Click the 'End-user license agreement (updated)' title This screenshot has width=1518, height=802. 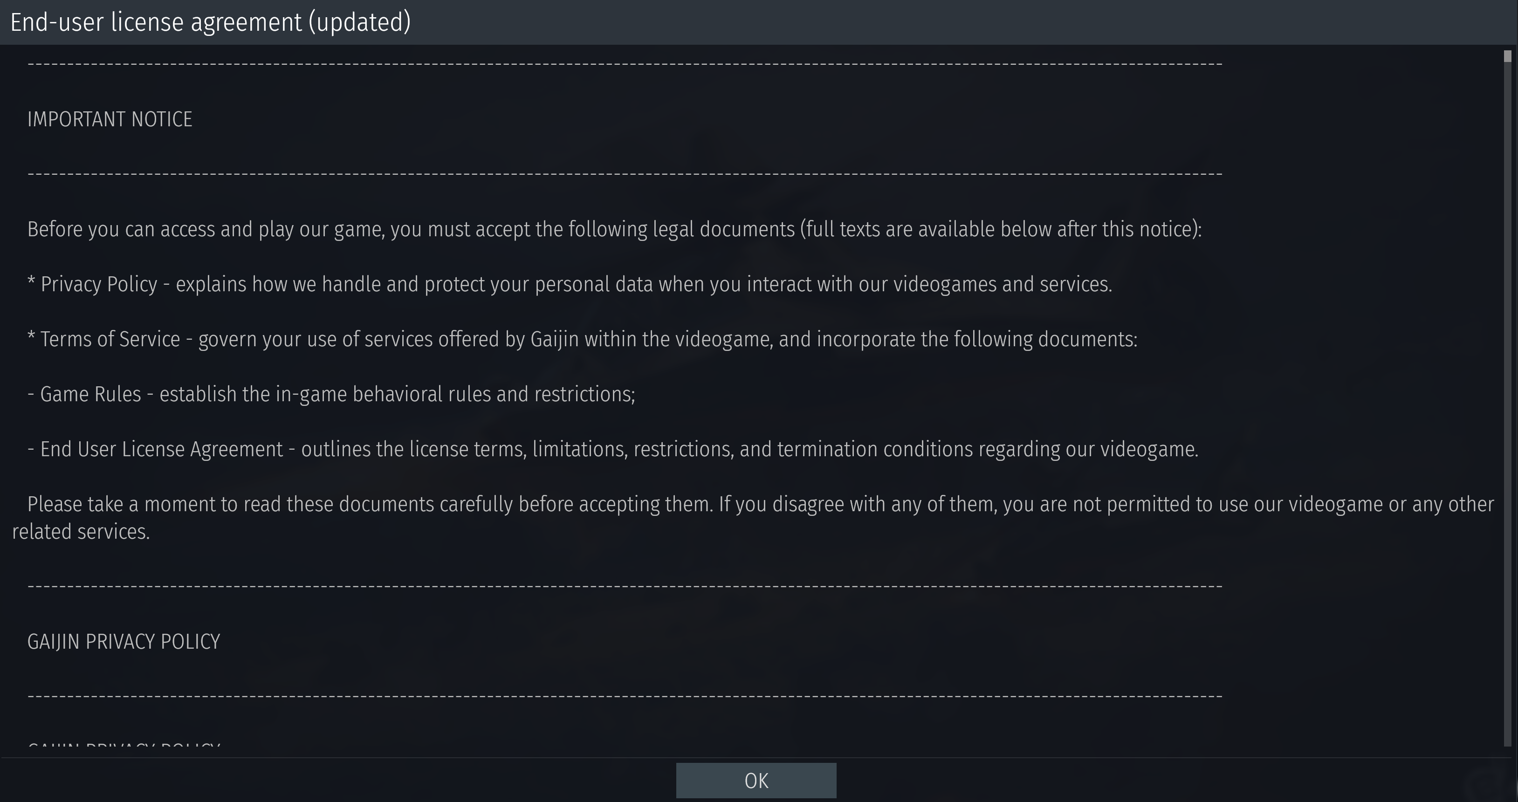coord(210,22)
